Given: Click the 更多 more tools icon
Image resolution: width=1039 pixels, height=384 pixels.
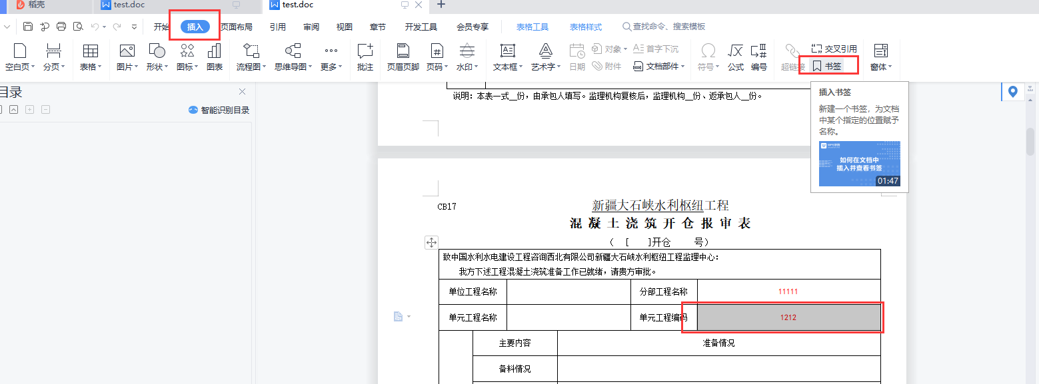Looking at the screenshot, I should point(331,51).
